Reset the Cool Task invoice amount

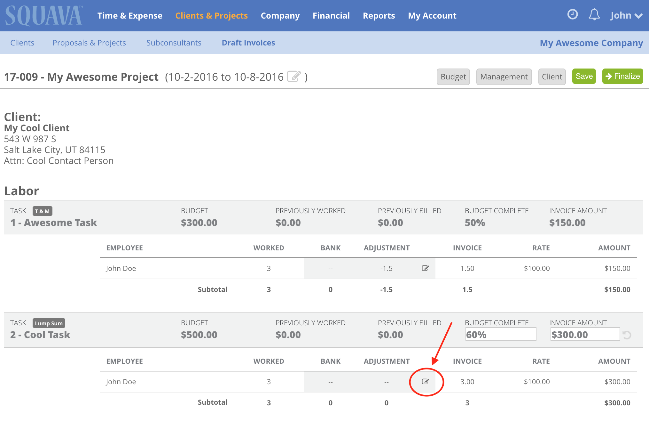pyautogui.click(x=627, y=335)
